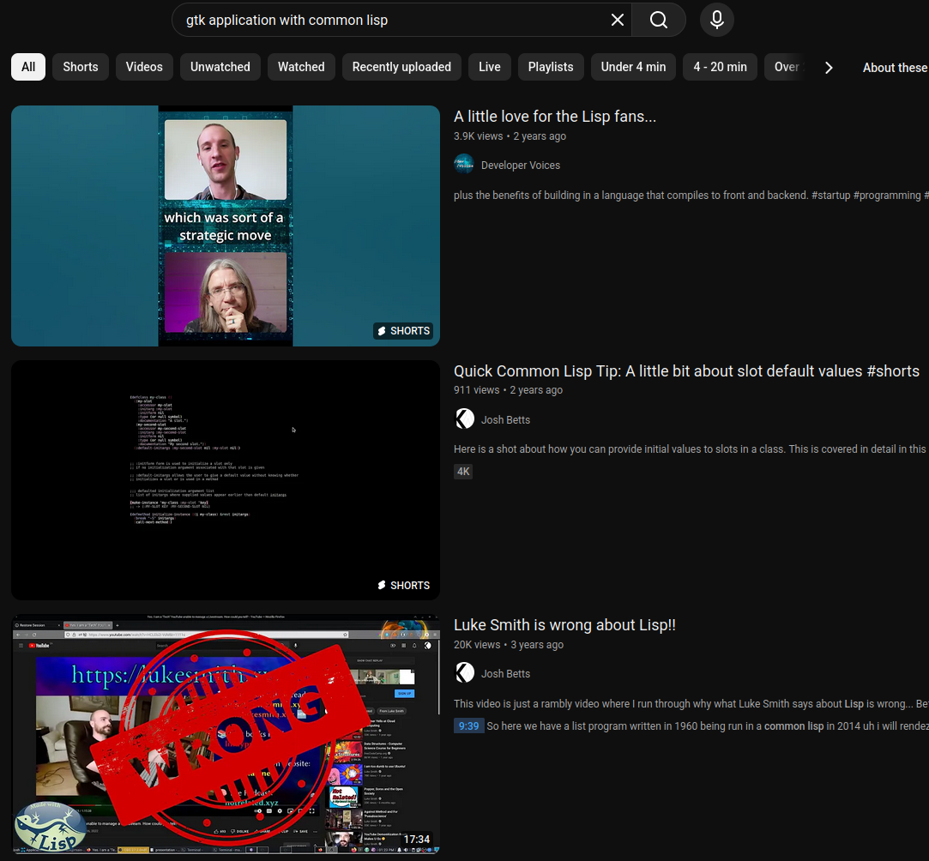
Task: Select the Unwatched filter chip
Action: (220, 67)
